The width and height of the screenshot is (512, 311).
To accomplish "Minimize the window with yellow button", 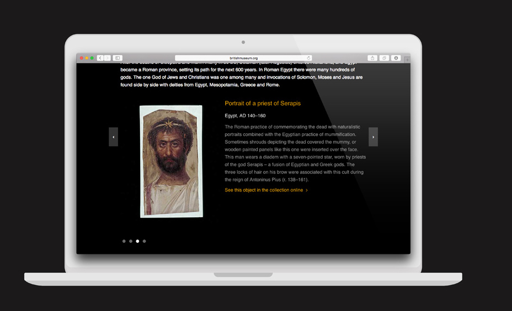I will [87, 58].
